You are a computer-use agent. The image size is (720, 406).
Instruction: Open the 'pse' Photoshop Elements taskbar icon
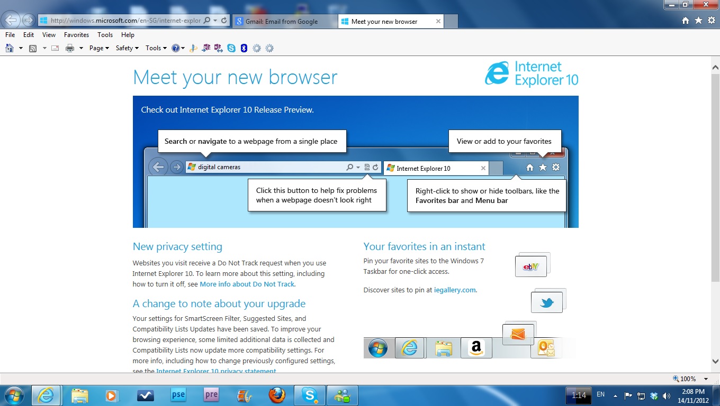click(x=178, y=395)
